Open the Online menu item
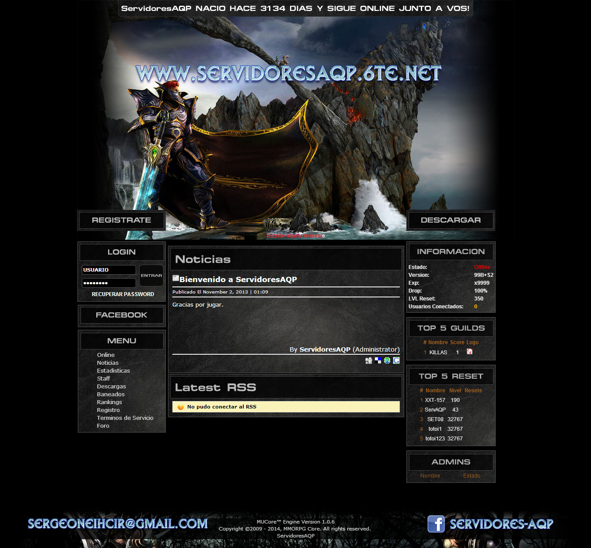The width and height of the screenshot is (591, 548). point(106,355)
